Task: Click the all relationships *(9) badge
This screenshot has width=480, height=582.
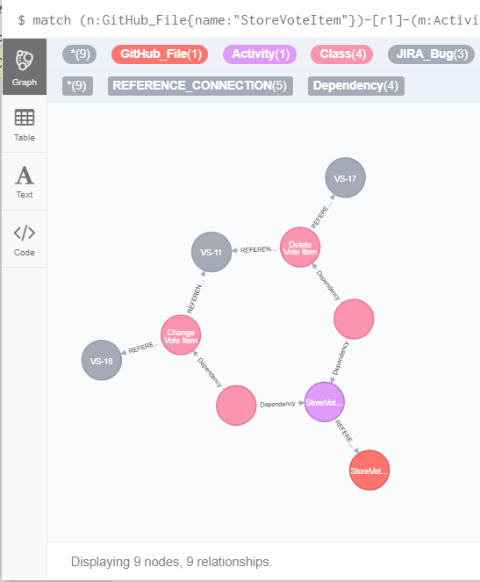Action: [77, 86]
